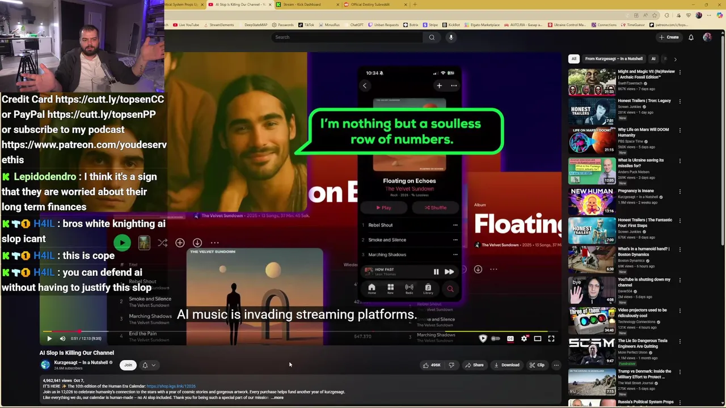This screenshot has height=408, width=726.
Task: Open options for Pregnancy is insane video
Action: (679, 191)
